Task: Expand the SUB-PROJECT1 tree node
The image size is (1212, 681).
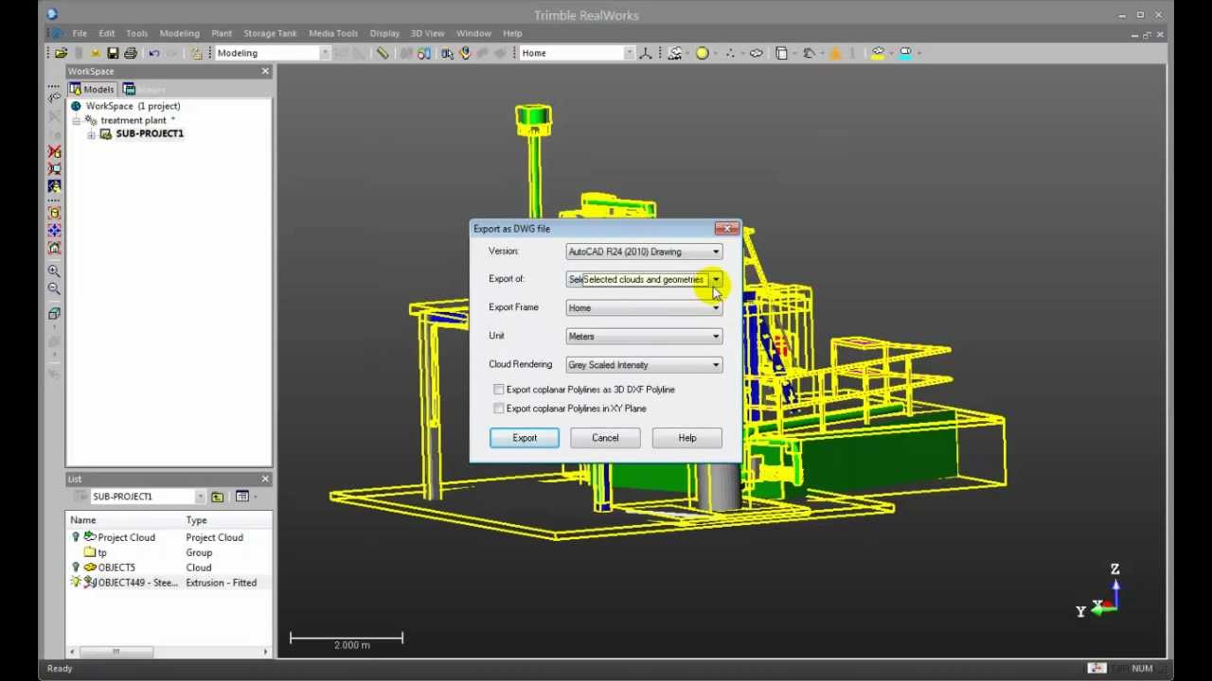Action: pyautogui.click(x=91, y=134)
